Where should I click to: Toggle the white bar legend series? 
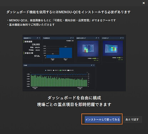coord(71,70)
